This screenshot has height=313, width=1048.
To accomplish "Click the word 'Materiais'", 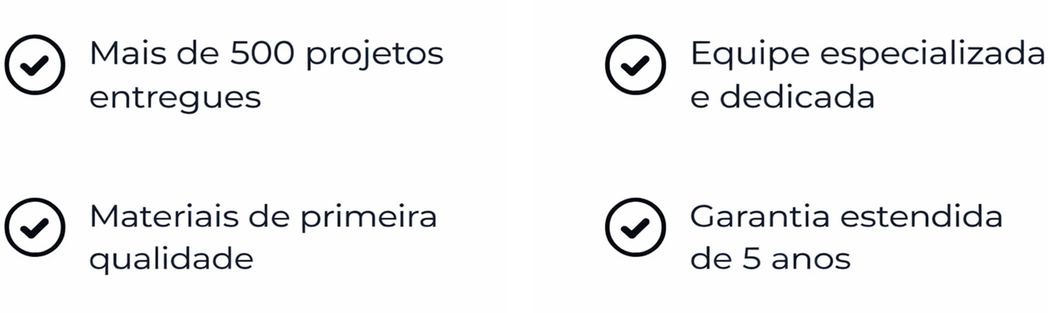I will pos(164,217).
